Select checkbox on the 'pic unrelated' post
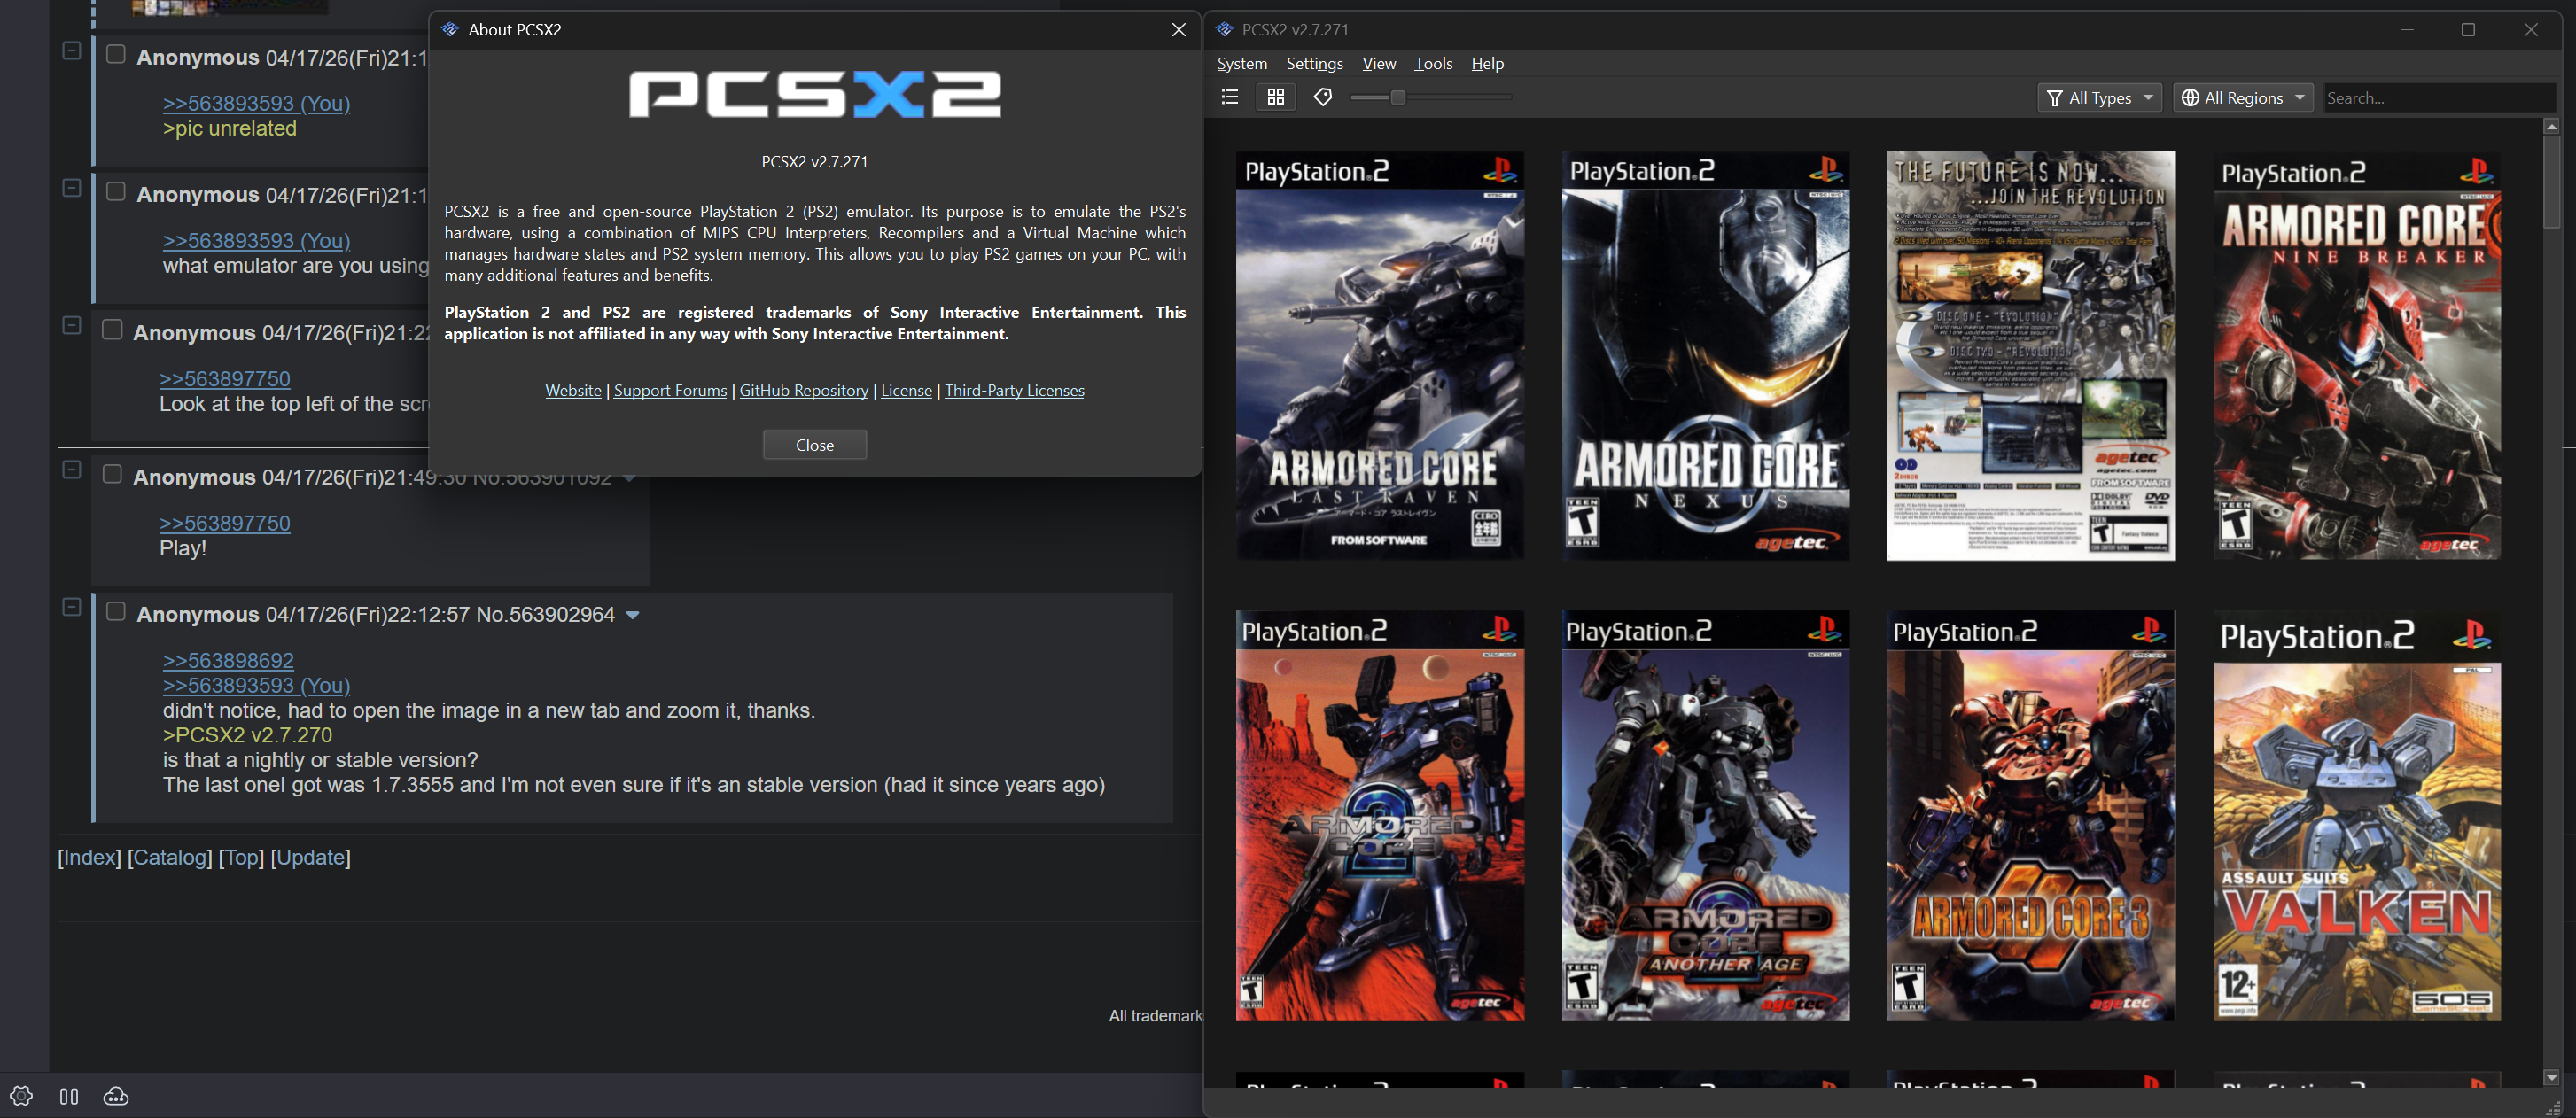2576x1118 pixels. click(x=116, y=54)
